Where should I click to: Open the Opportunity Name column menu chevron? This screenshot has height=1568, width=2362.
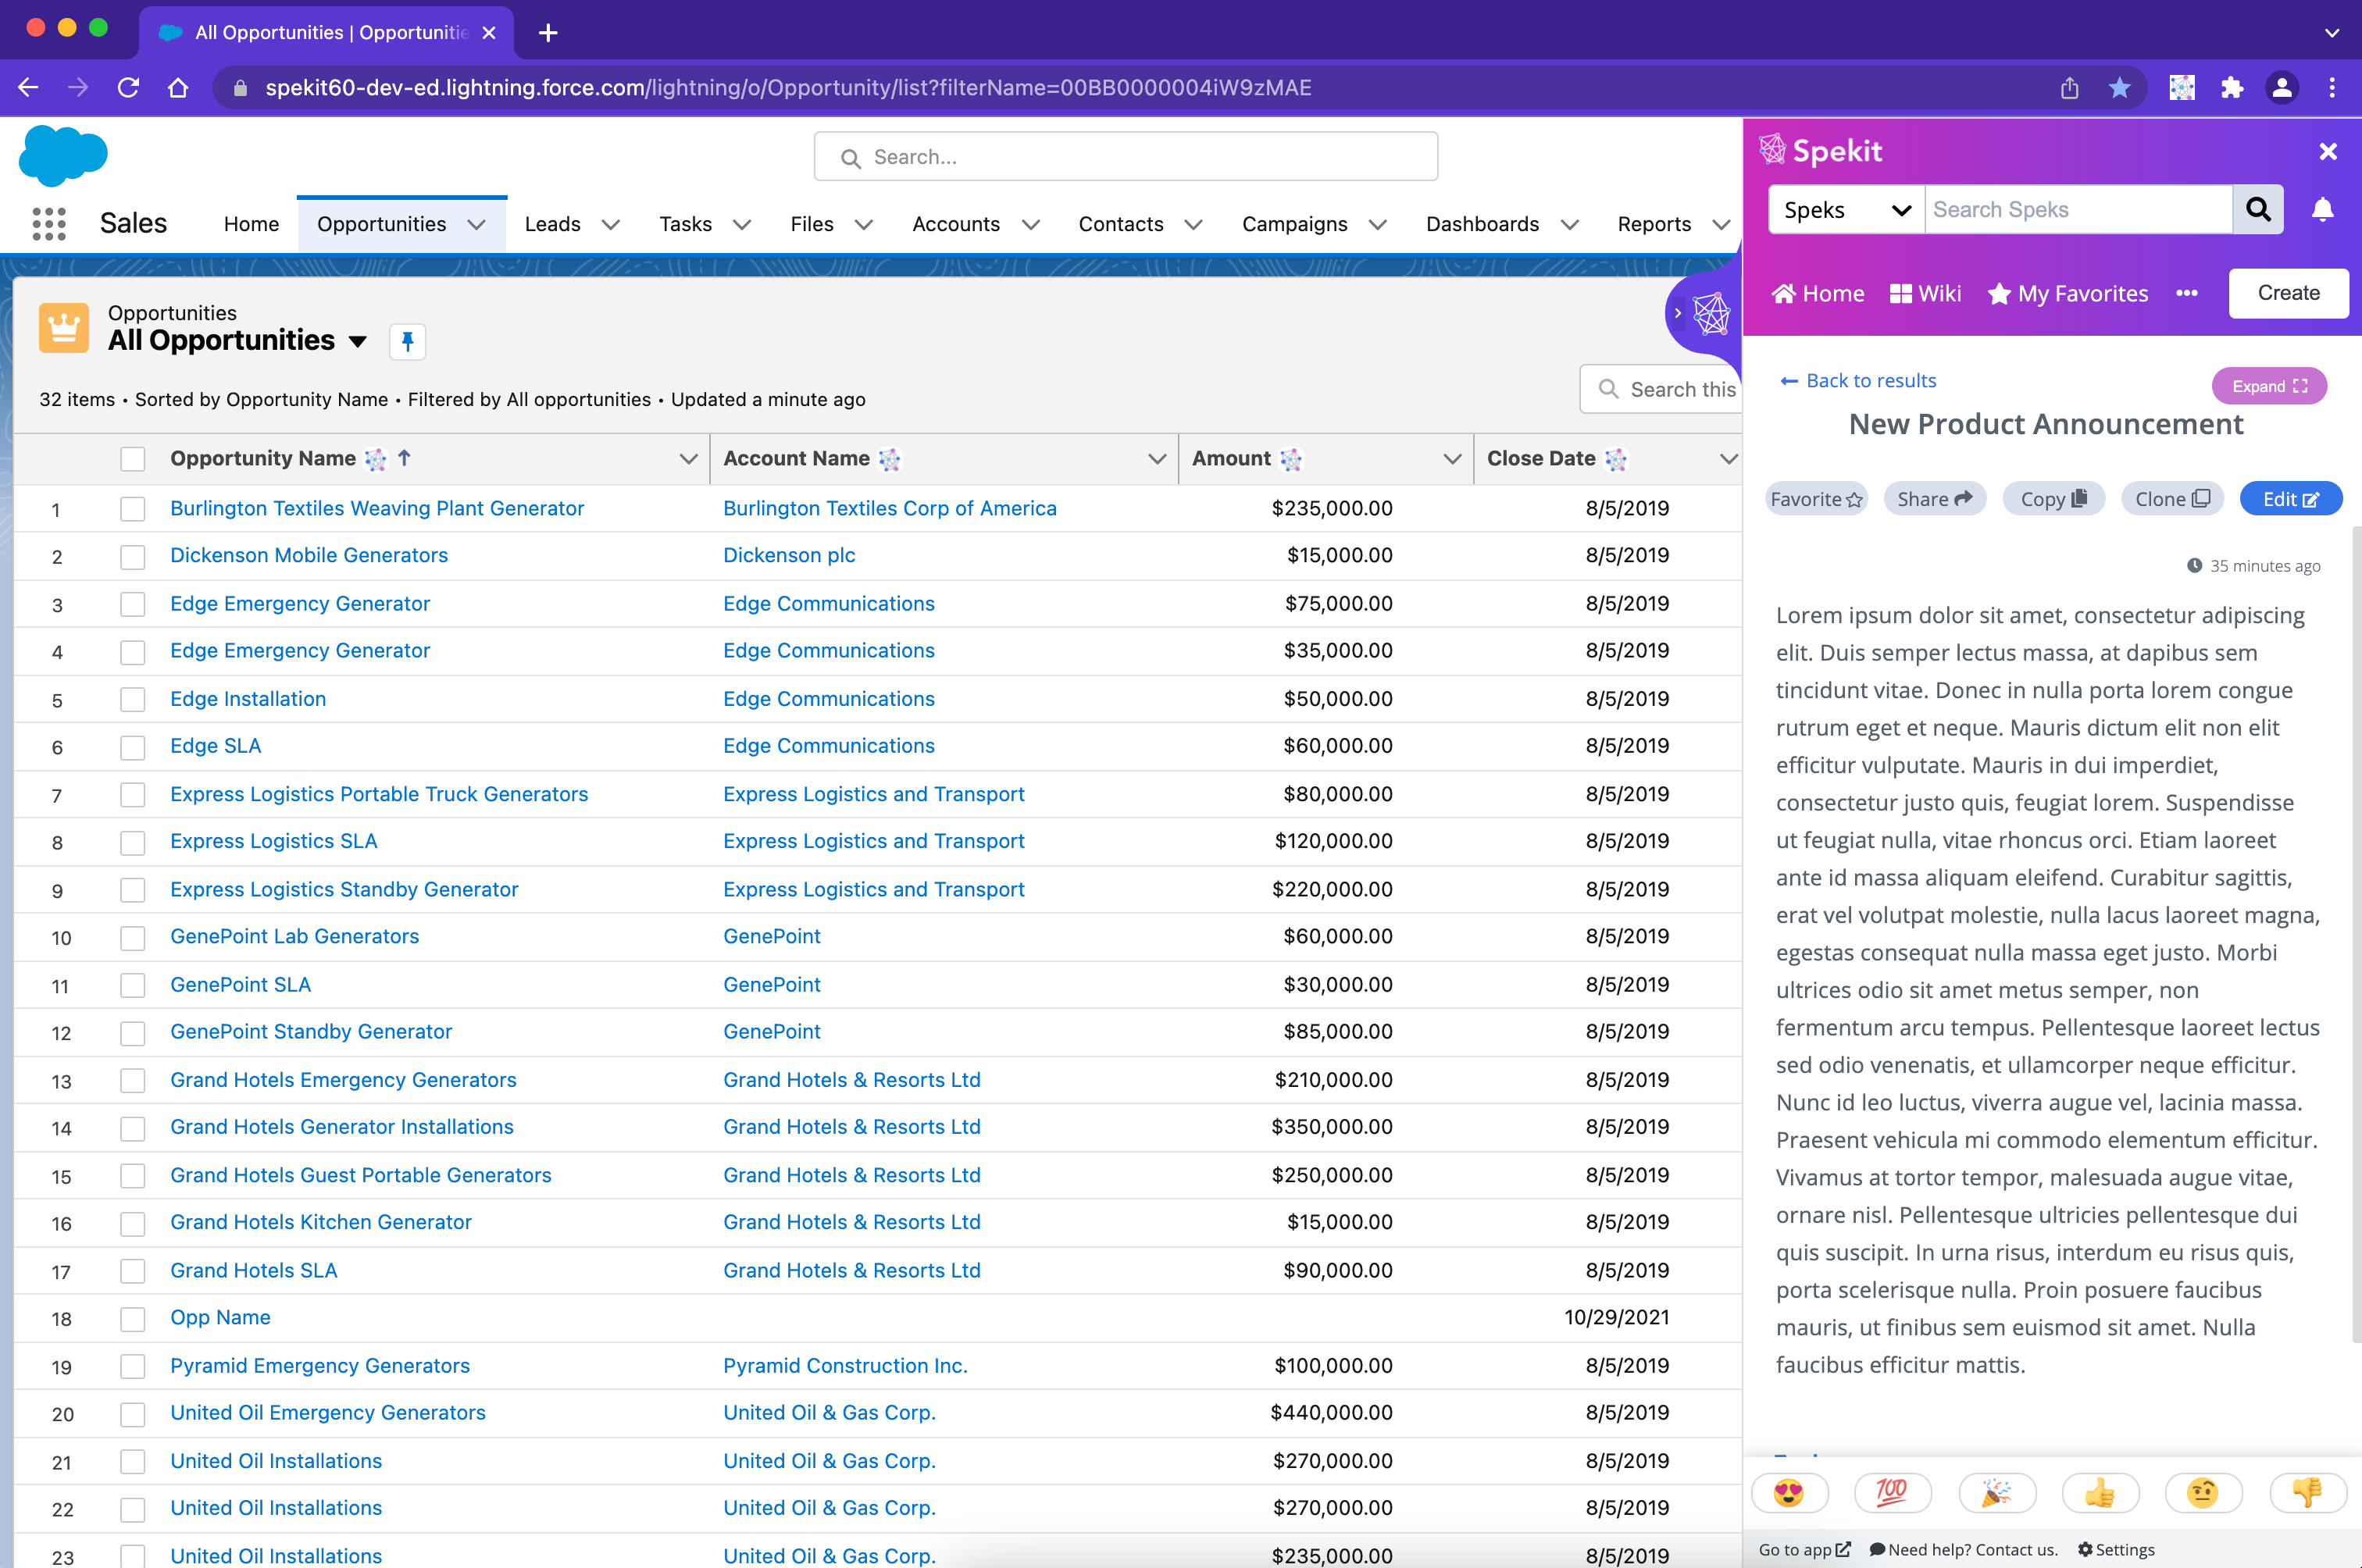click(688, 459)
